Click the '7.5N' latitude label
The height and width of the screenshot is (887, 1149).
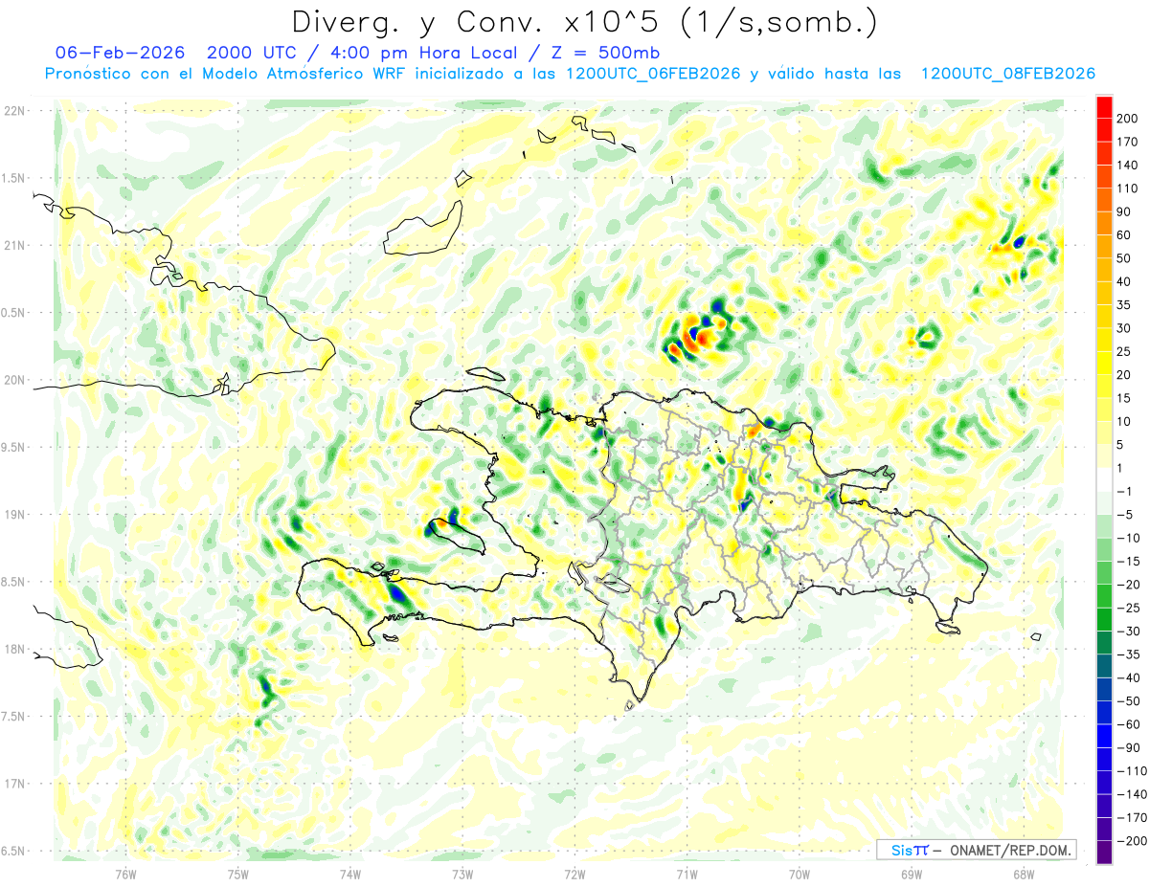point(14,717)
